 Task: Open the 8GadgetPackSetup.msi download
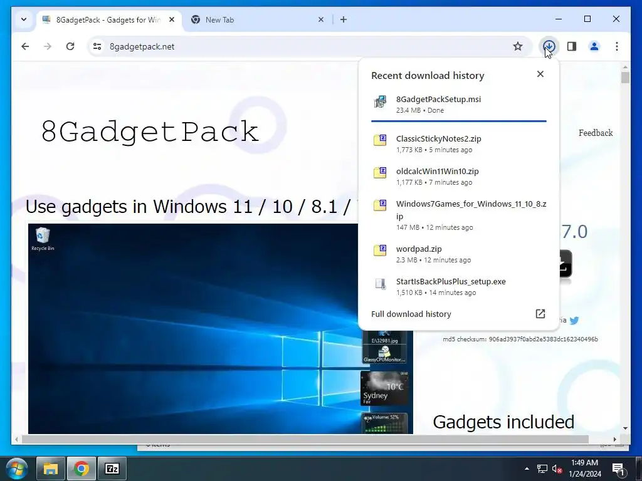[x=458, y=105]
